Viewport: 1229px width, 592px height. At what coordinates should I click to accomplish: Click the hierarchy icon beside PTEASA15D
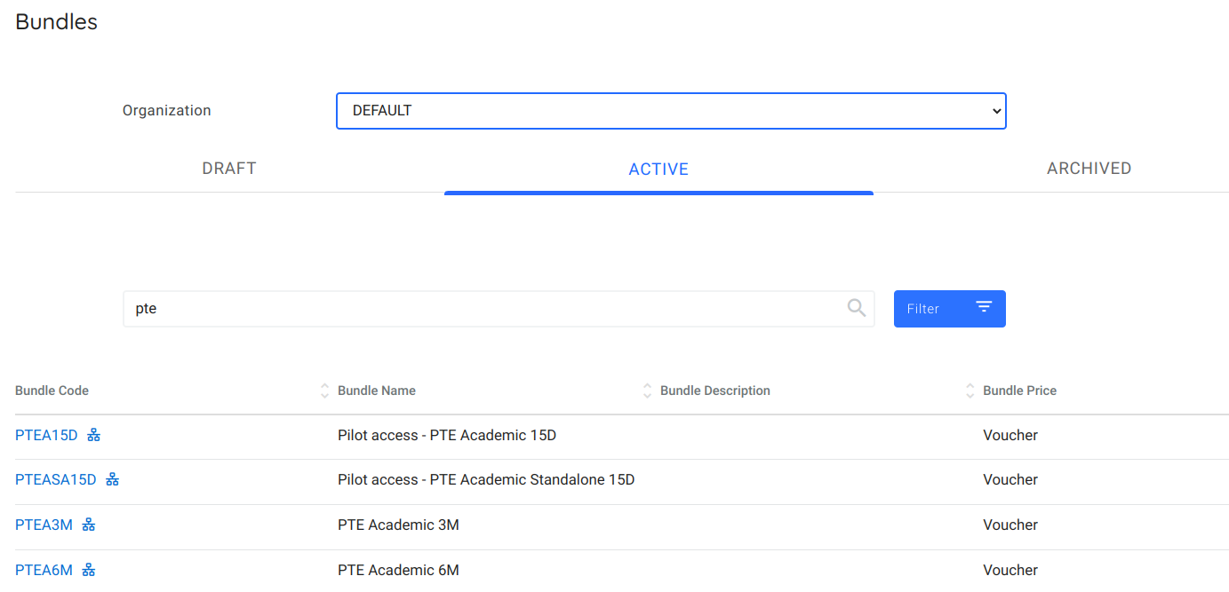pyautogui.click(x=112, y=479)
